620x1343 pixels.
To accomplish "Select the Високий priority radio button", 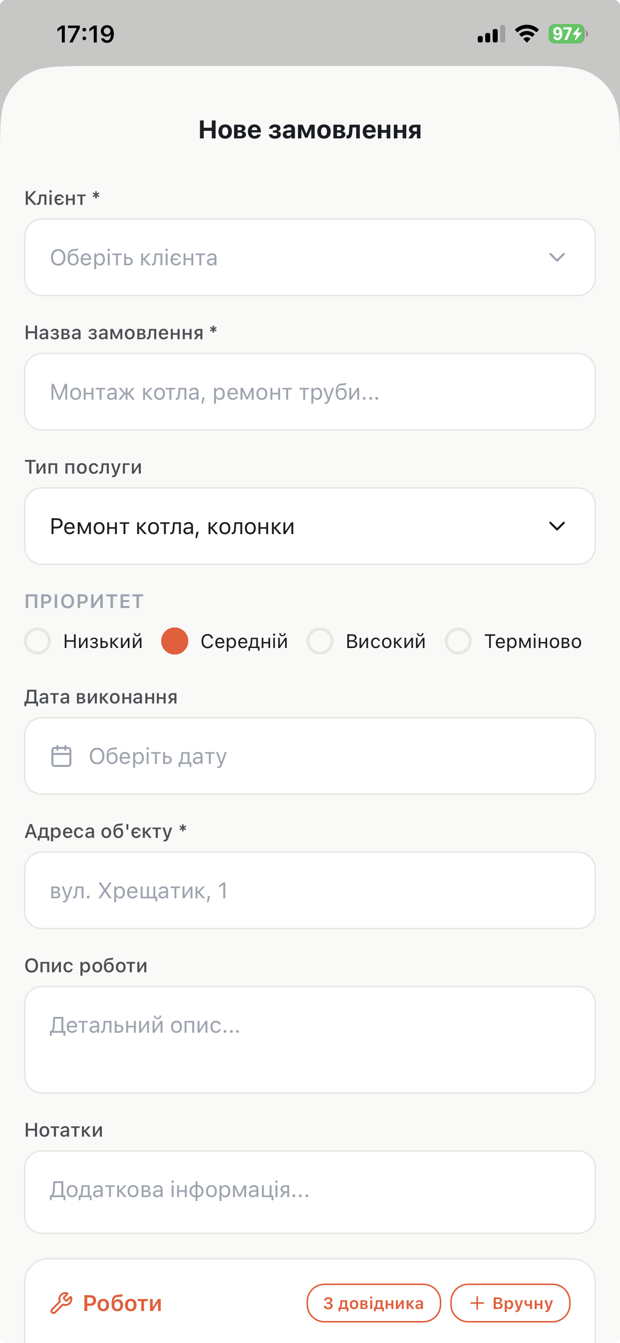I will pyautogui.click(x=320, y=641).
